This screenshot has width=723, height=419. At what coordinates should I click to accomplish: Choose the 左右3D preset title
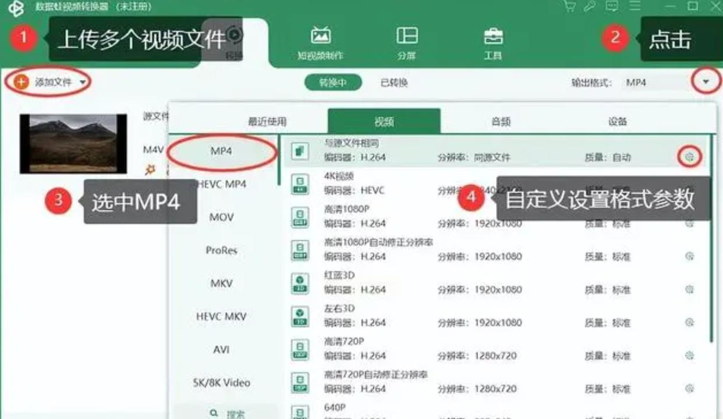click(339, 308)
